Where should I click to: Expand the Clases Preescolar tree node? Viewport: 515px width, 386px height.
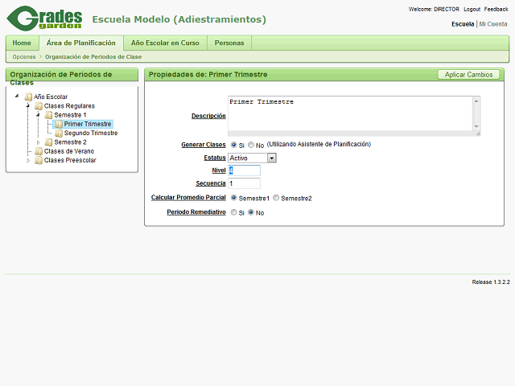28,160
